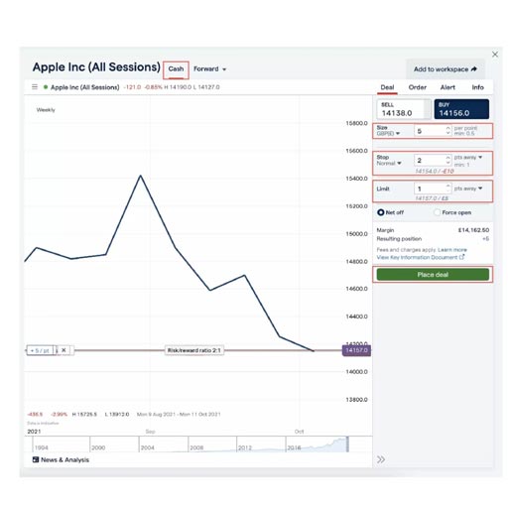Click the Limit points input field
The width and height of the screenshot is (508, 508).
[433, 189]
